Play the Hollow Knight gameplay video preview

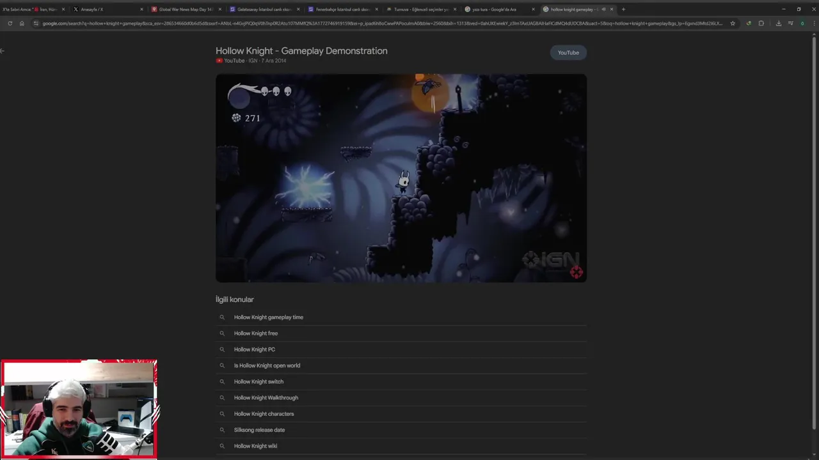pos(401,178)
